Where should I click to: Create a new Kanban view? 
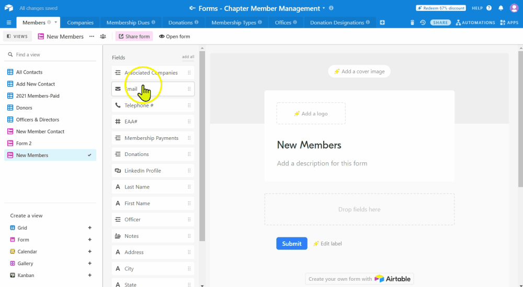coord(50,276)
